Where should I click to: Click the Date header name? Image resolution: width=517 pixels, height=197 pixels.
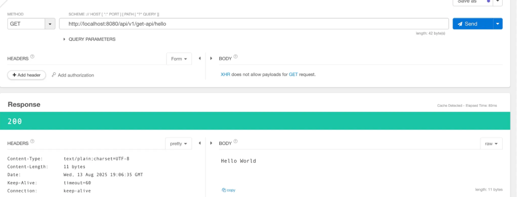pos(14,175)
